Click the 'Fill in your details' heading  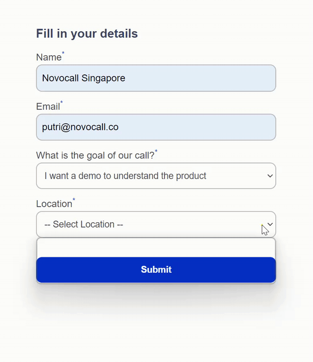(x=87, y=34)
